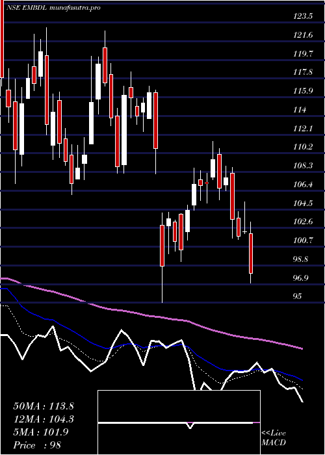Click the 112.1 price axis label
The image size is (325, 455).
click(303, 128)
